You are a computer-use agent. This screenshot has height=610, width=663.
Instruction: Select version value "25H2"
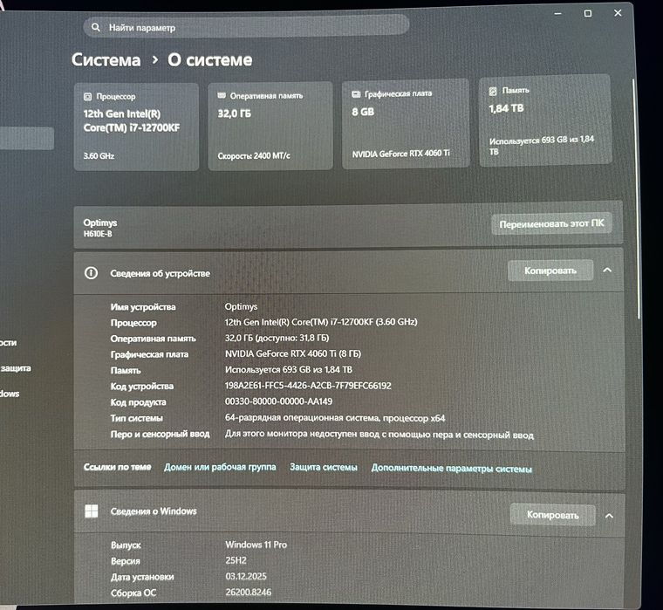(x=236, y=560)
